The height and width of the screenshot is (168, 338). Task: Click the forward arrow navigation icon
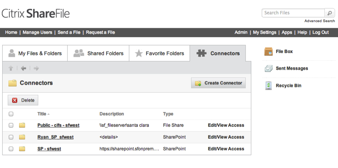pos(36,68)
